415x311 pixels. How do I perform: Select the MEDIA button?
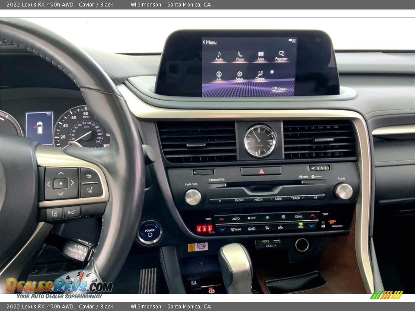pyautogui.click(x=259, y=200)
